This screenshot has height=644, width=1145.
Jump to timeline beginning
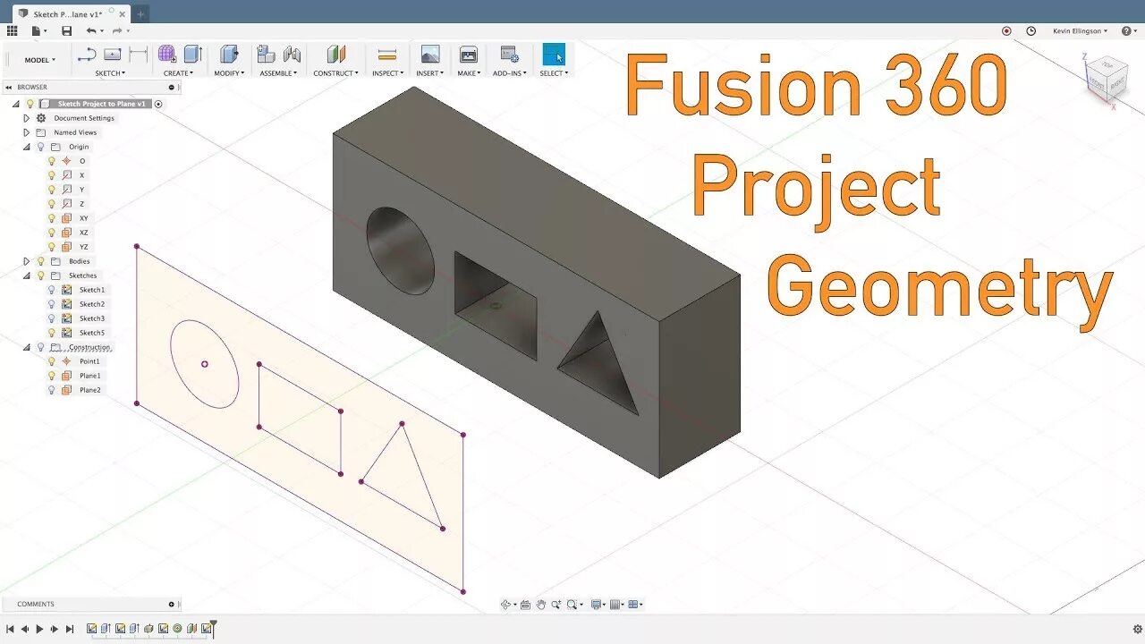[x=10, y=629]
